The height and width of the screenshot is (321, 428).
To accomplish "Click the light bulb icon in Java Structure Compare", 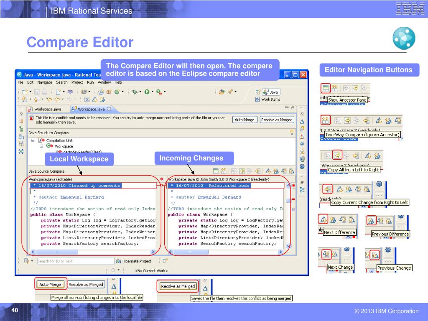I will pyautogui.click(x=291, y=132).
